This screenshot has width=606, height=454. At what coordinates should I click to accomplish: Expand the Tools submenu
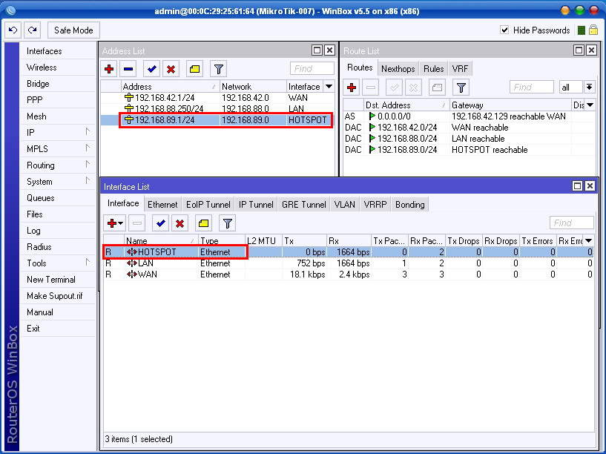57,263
